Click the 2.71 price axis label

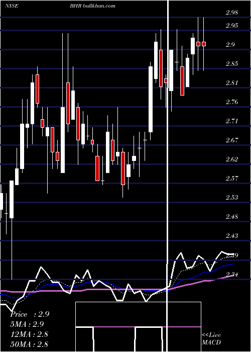tap(231, 121)
